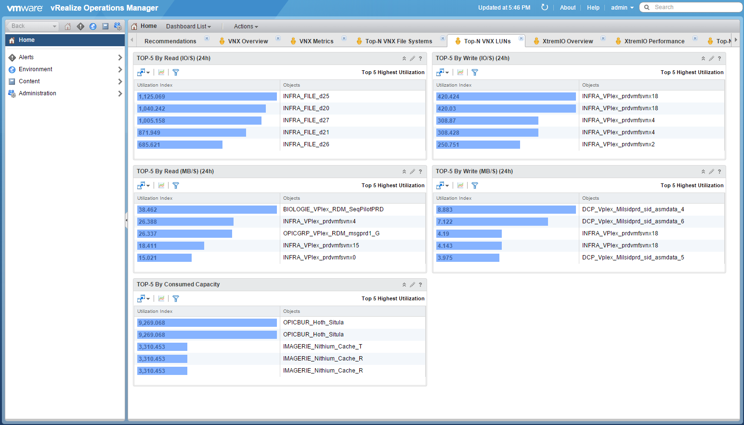The width and height of the screenshot is (744, 425).
Task: Refresh the dashboard with the reload icon
Action: 545,7
